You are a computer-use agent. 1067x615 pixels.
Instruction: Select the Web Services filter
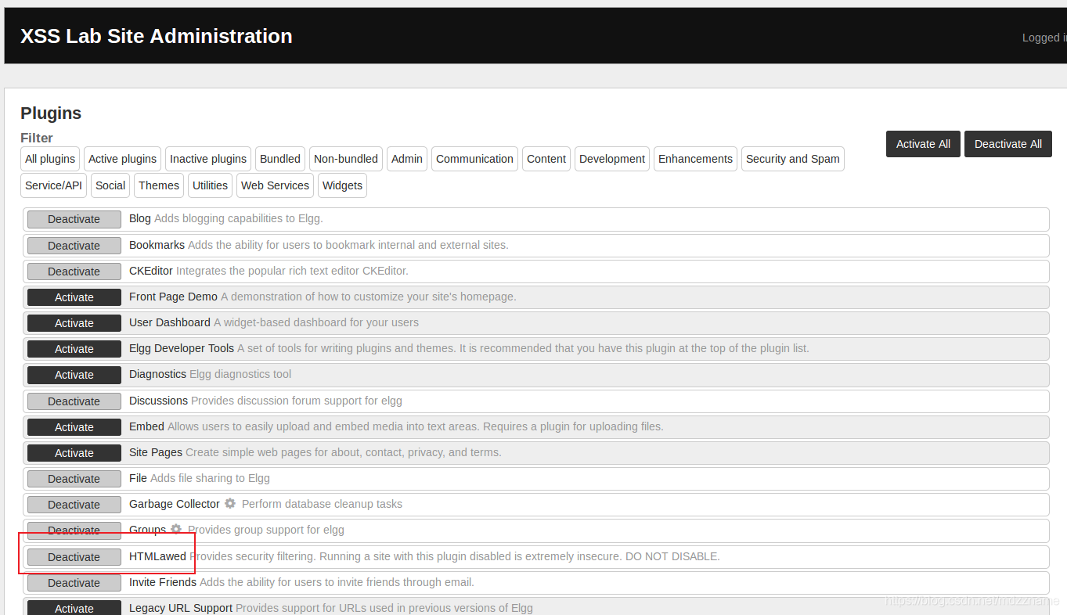[x=275, y=185]
